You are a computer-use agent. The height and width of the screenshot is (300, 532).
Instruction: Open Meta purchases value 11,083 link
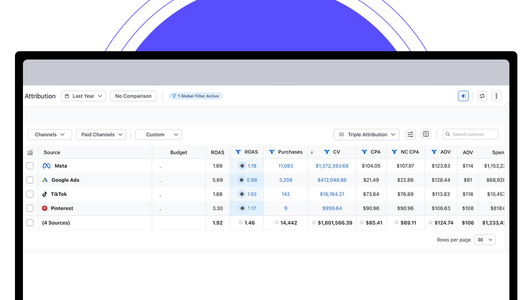point(286,166)
